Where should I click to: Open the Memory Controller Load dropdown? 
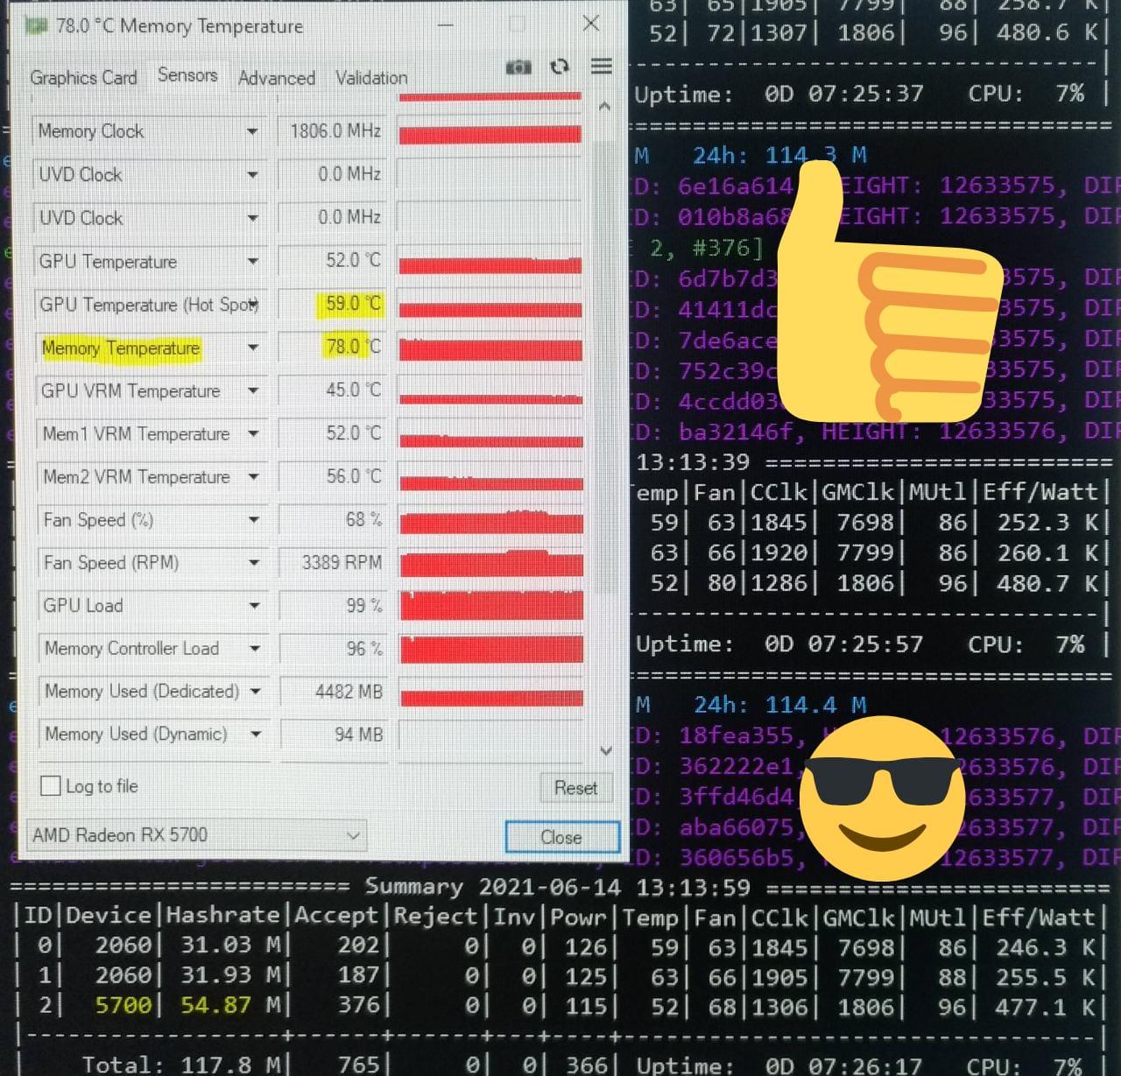255,649
